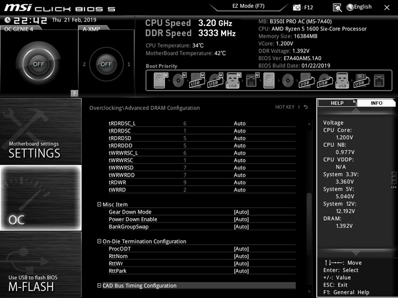Edit the tRDRDDD Auto value

[239, 146]
